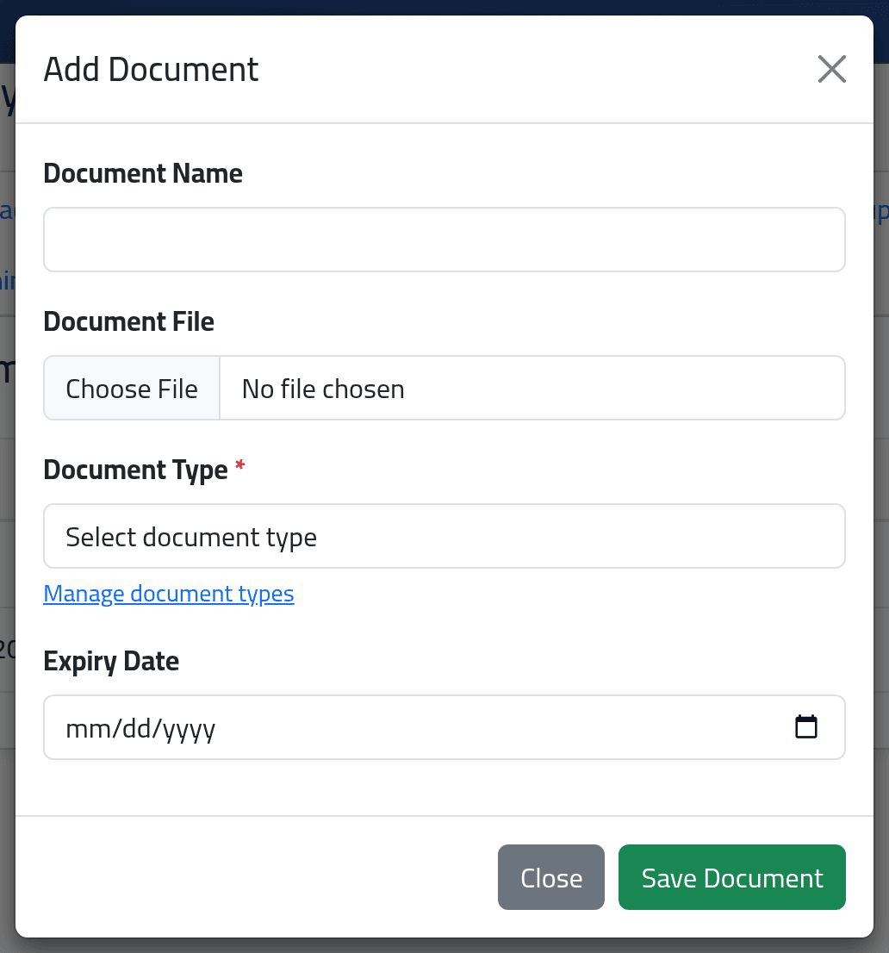Click the green Save Document button

732,877
